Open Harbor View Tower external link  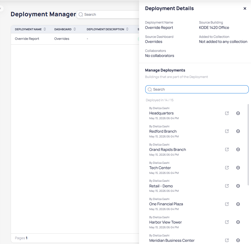[227, 222]
